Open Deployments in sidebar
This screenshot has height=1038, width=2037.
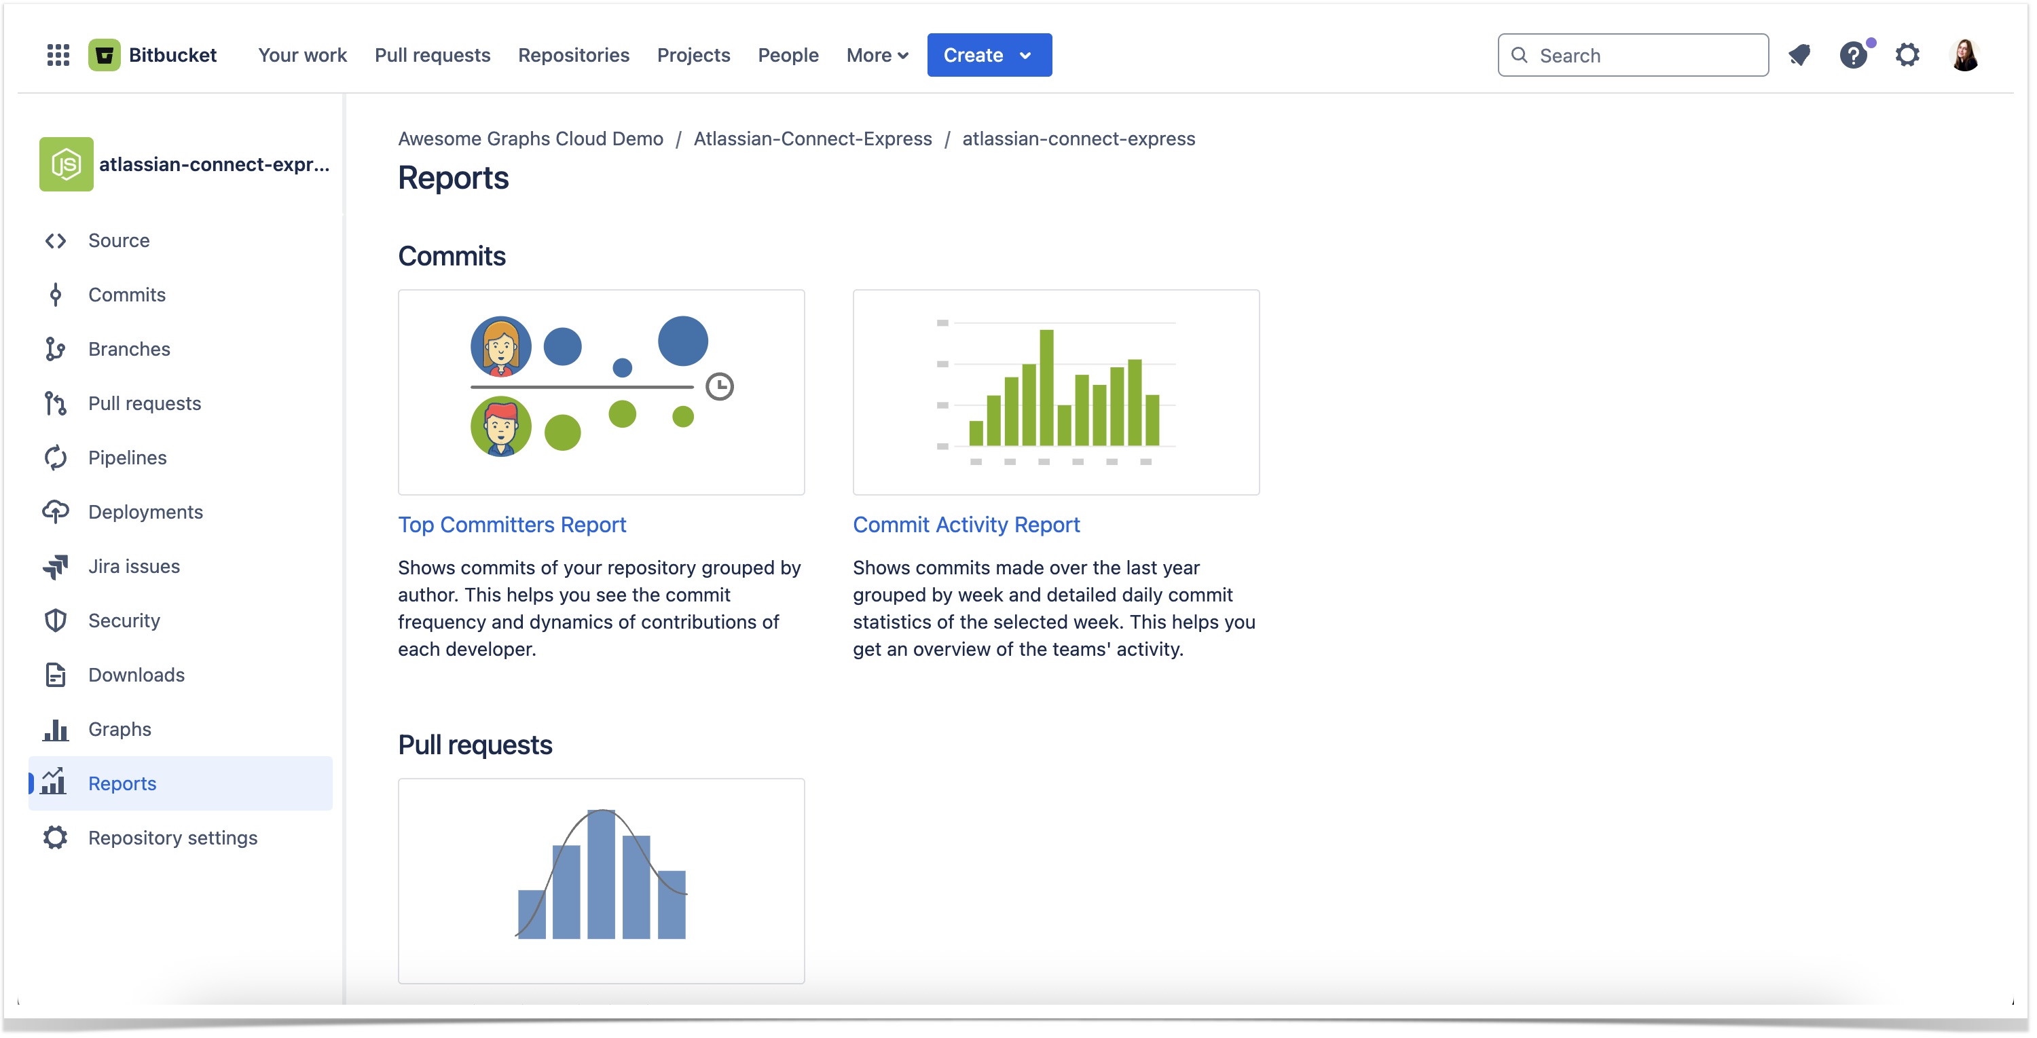pos(145,513)
